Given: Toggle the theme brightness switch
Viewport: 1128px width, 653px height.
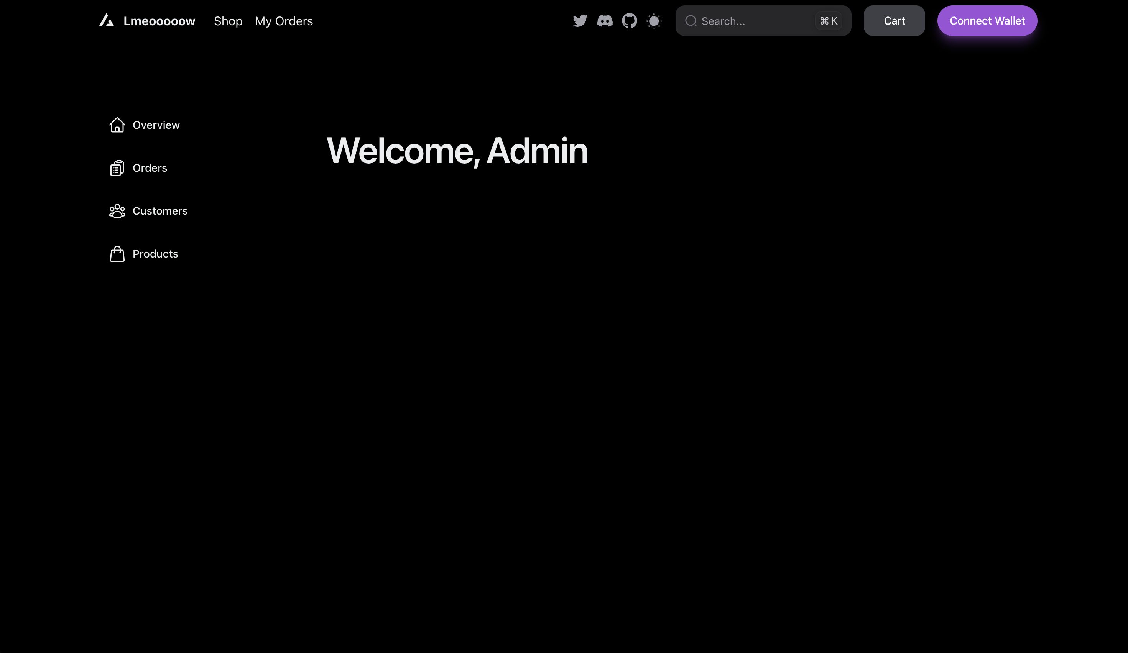Looking at the screenshot, I should pos(654,20).
